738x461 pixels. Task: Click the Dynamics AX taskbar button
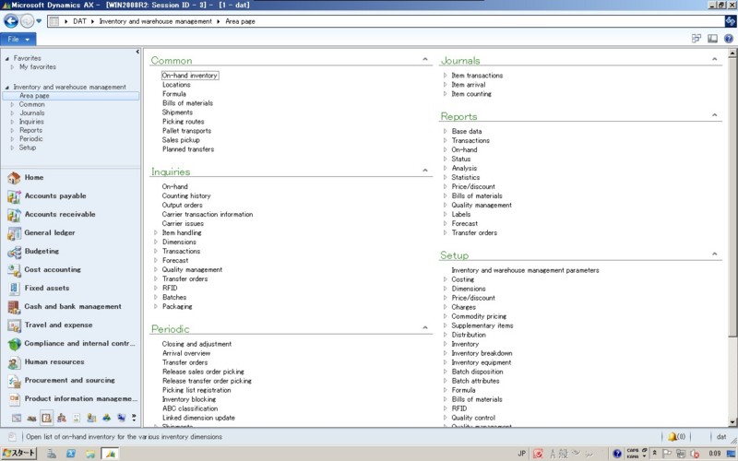(x=111, y=454)
